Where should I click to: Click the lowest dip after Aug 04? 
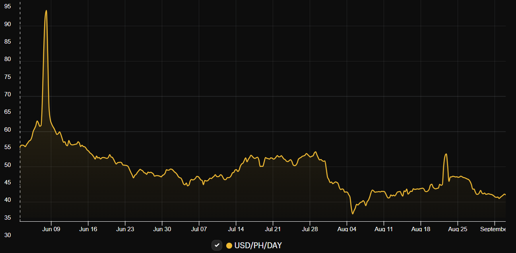tap(352, 214)
